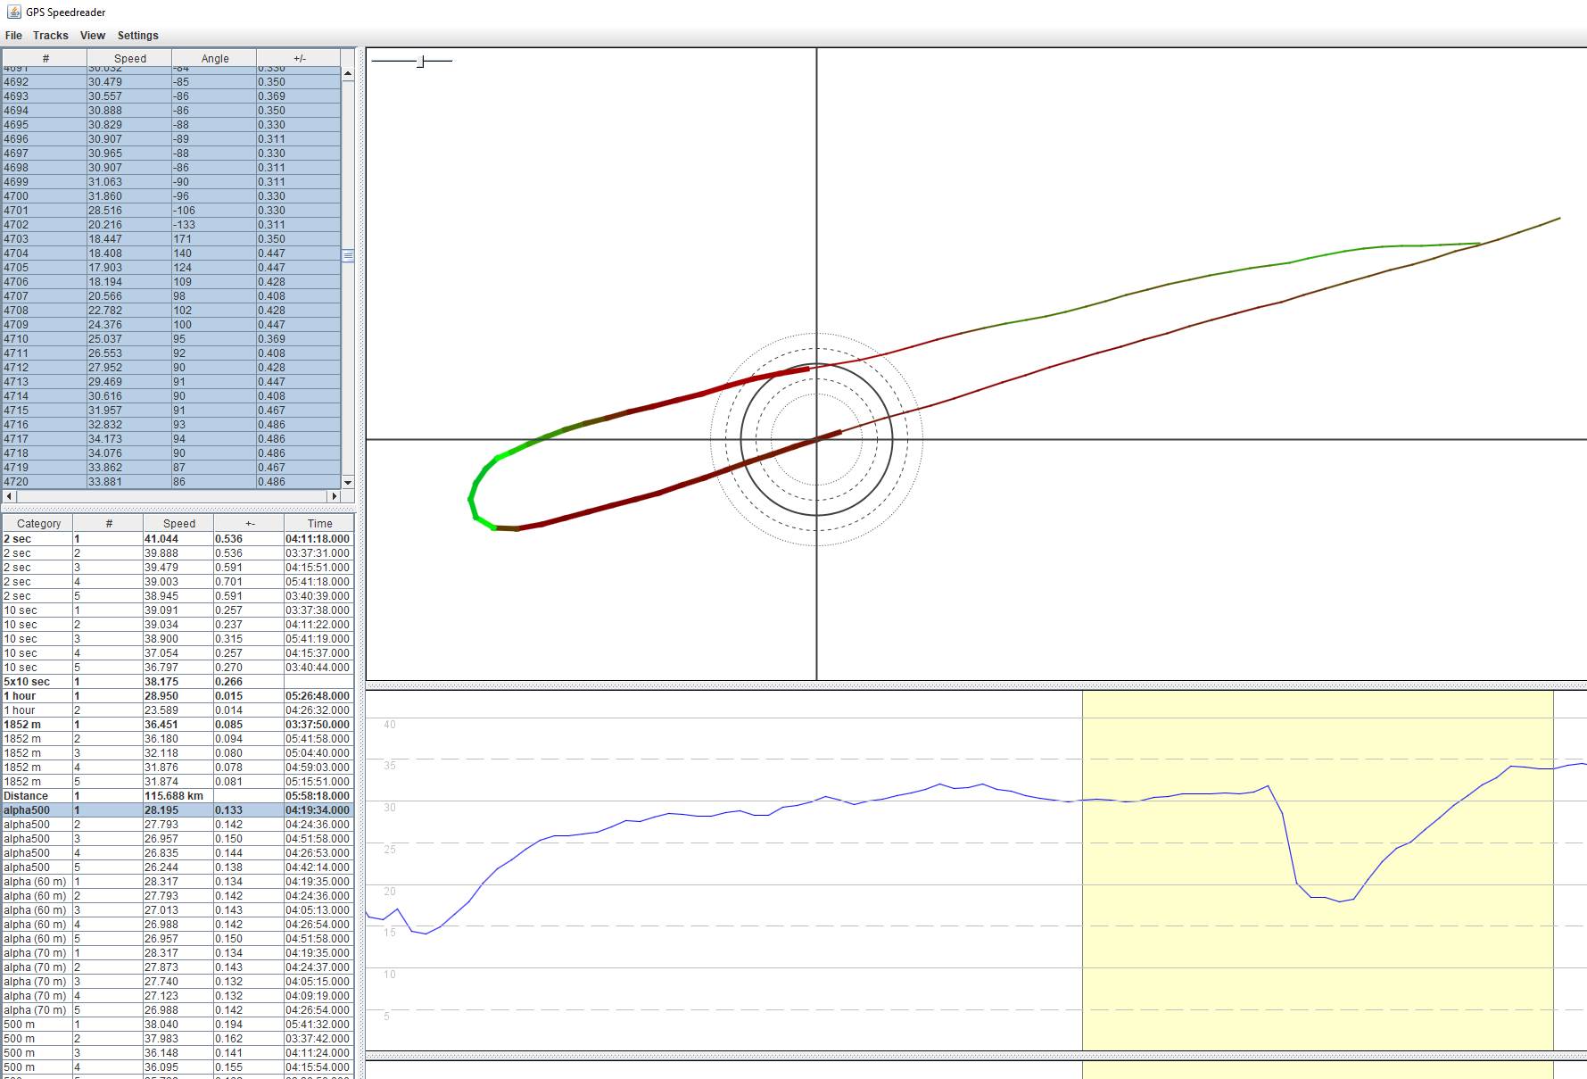Image resolution: width=1587 pixels, height=1079 pixels.
Task: Click the Java icon in the title bar
Action: click(13, 12)
